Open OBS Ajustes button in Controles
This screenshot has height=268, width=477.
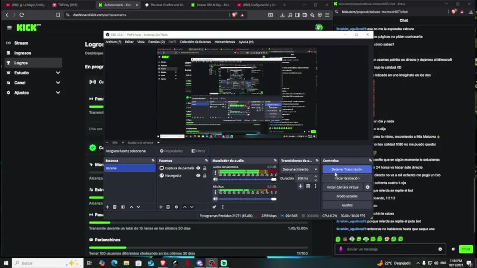[x=347, y=205]
